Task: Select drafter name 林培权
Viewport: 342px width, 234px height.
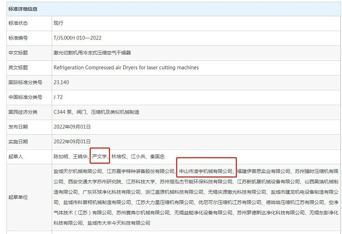Action: point(119,157)
